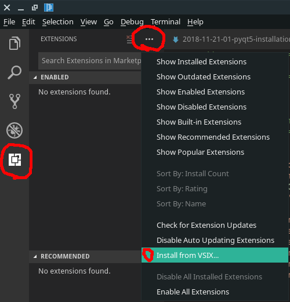Click the blue VS Code window icon

(x=49, y=8)
